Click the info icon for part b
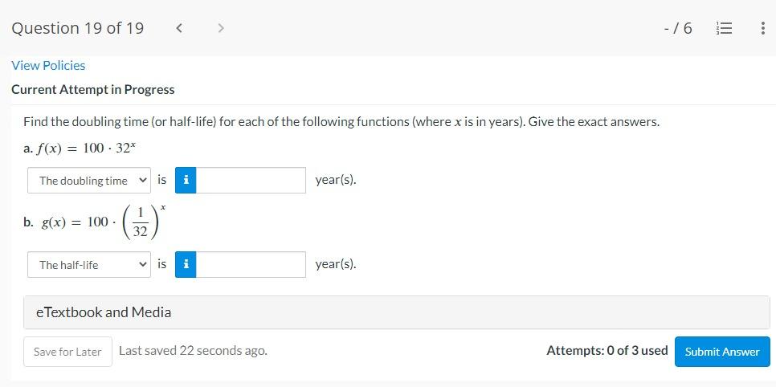The image size is (776, 387). (186, 264)
